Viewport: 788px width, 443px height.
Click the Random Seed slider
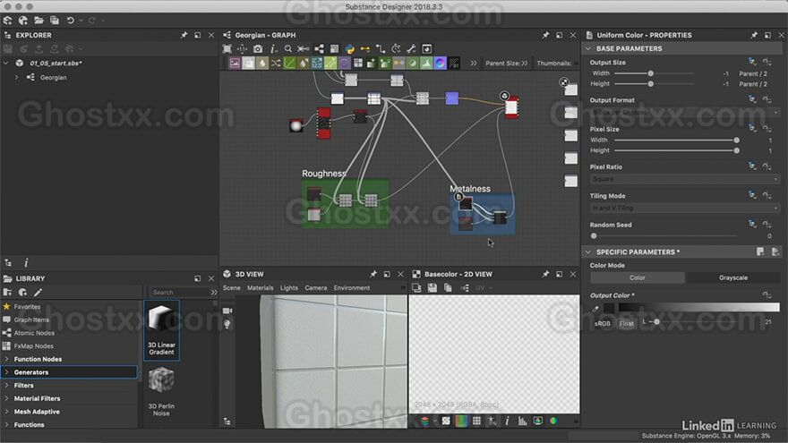coord(665,235)
